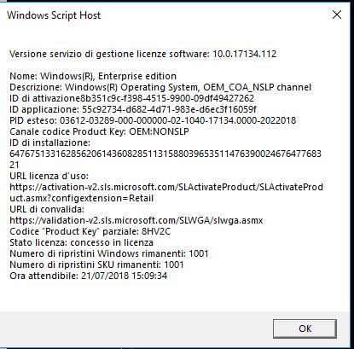
Task: Click the Canale codice Product Key line
Action: (99, 131)
